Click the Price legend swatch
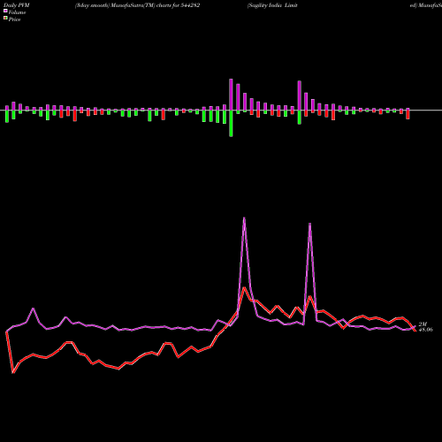The width and height of the screenshot is (442, 442). 5,19
